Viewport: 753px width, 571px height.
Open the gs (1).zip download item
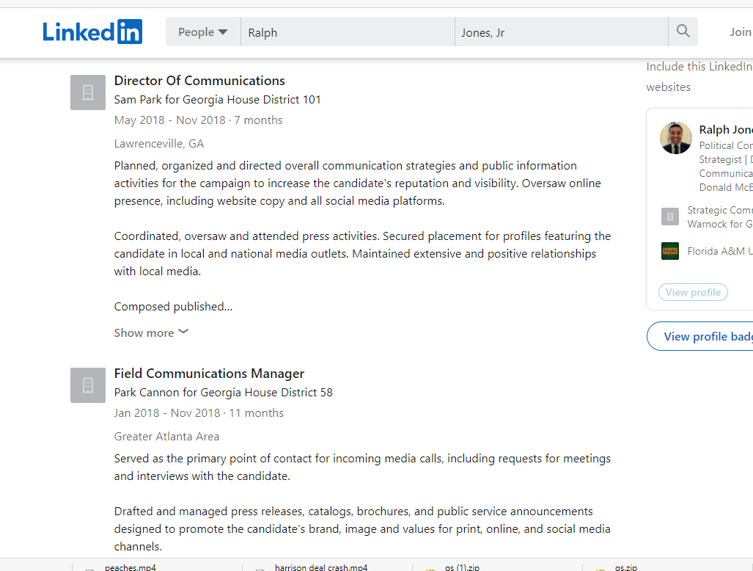[x=462, y=567]
